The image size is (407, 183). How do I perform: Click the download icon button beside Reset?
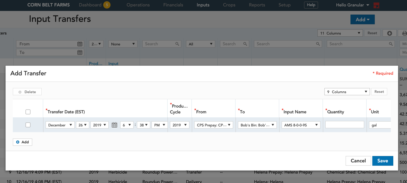point(389,33)
